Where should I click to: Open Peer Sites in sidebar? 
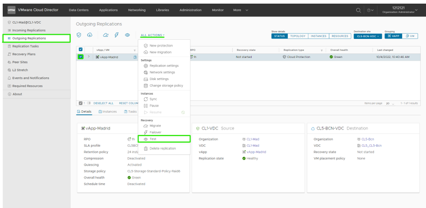pos(20,62)
